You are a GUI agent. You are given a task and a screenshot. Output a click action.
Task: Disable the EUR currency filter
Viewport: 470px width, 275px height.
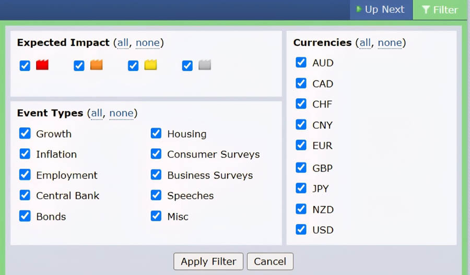301,145
